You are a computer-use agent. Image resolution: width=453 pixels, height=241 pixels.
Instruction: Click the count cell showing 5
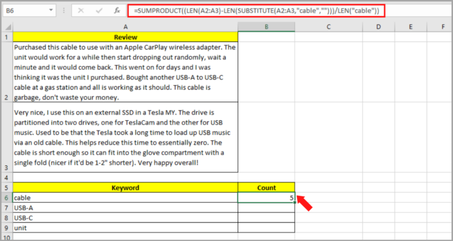click(267, 198)
